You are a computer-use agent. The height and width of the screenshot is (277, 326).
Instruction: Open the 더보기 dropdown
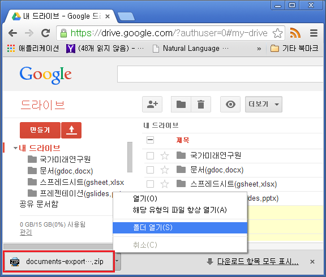[264, 104]
